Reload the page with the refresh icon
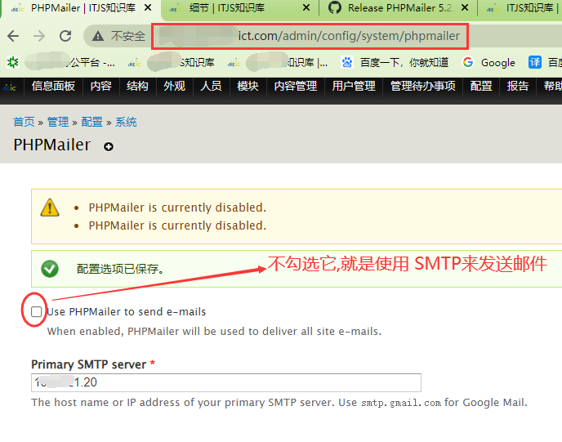The width and height of the screenshot is (562, 442). point(65,36)
